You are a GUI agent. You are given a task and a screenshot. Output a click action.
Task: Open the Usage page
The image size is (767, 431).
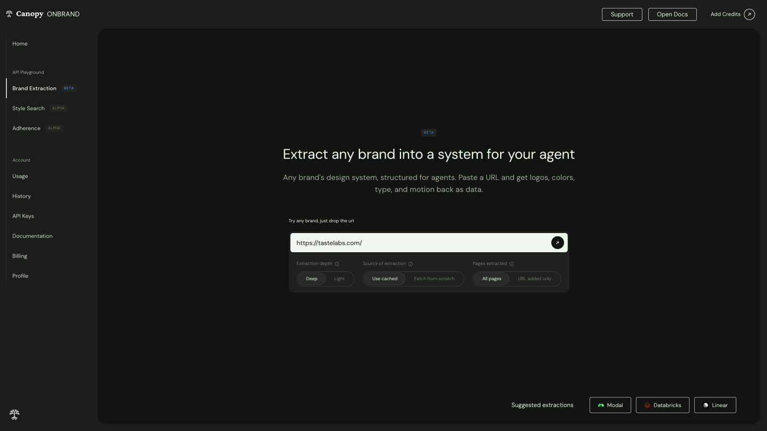tap(20, 176)
